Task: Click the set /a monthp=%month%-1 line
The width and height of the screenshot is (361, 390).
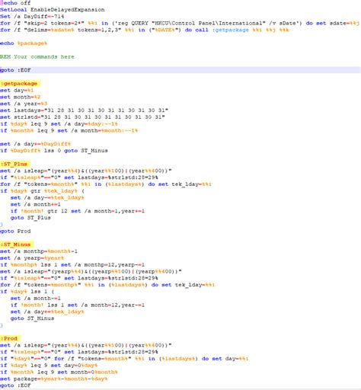Action: (39, 251)
